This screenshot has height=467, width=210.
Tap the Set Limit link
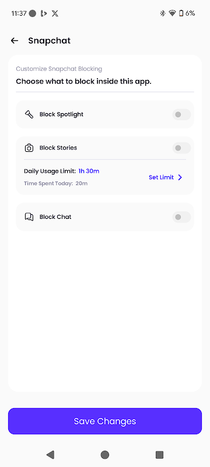(x=161, y=177)
